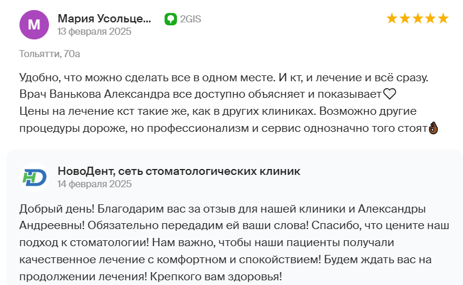This screenshot has height=285, width=463.
Task: Click the white heart emoji in review
Action: pos(389,94)
